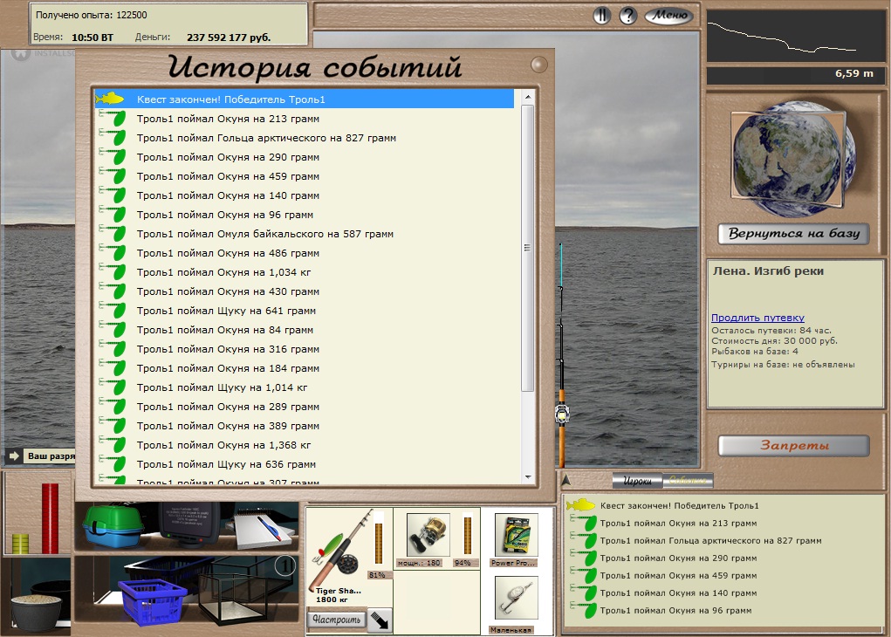Select row Окуня на 1,368 кг

click(x=304, y=446)
